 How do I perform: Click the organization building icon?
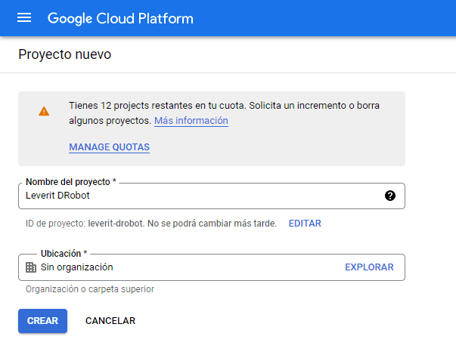click(31, 267)
